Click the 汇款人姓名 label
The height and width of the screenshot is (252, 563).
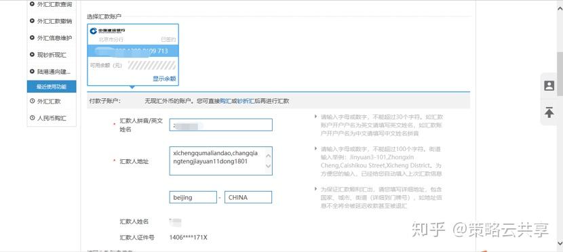pyautogui.click(x=134, y=222)
